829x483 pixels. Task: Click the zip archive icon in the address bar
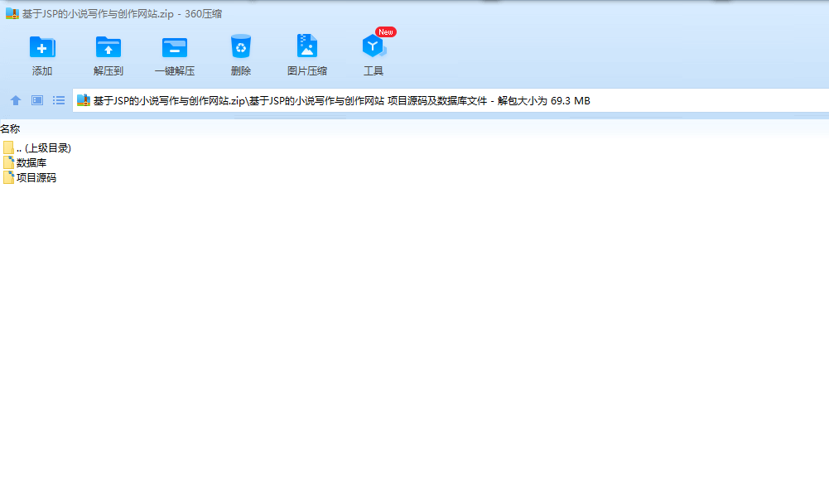click(84, 100)
